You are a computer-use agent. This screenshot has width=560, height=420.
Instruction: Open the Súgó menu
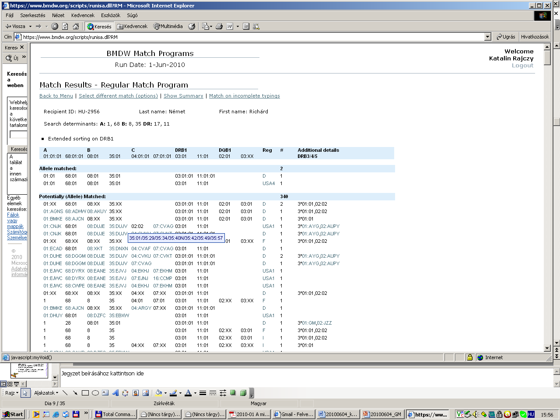tap(132, 15)
